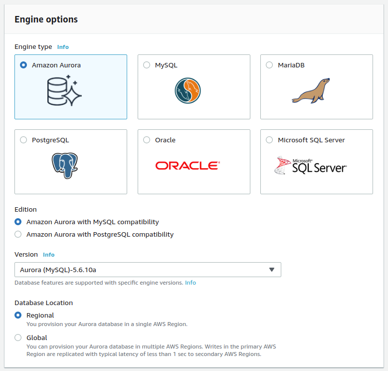Click the Microsoft SQL Server logo
The image size is (388, 371).
pyautogui.click(x=311, y=166)
